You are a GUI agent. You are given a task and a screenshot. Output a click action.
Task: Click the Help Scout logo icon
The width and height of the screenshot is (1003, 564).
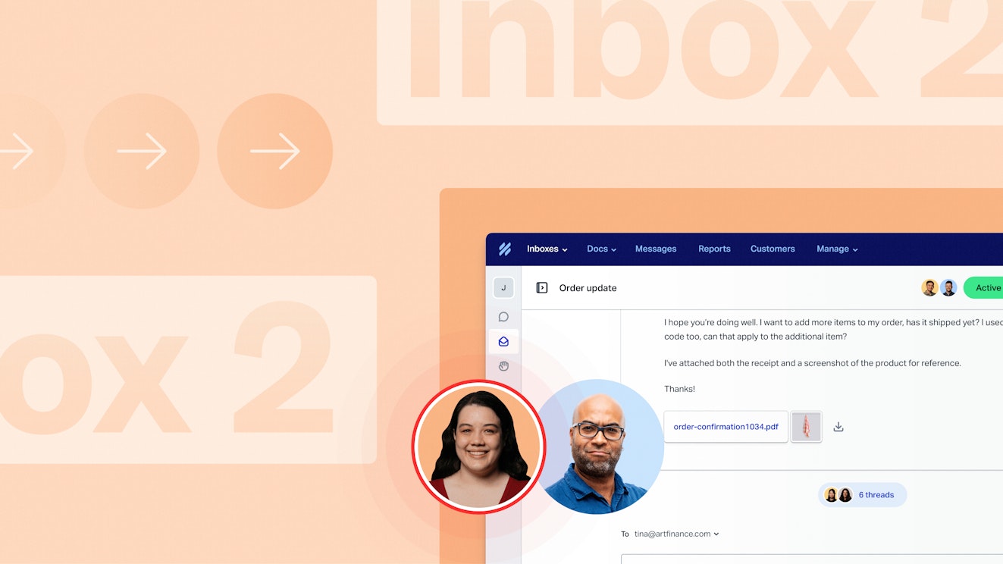pos(505,249)
